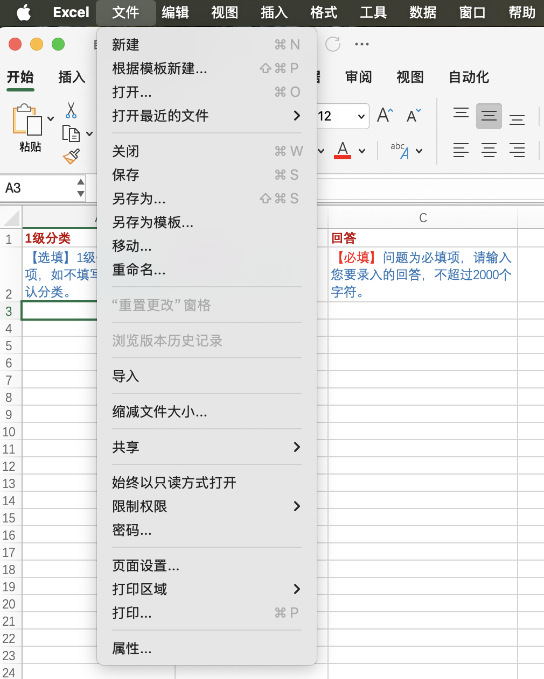Decrease font size with small A icon
This screenshot has width=544, height=679.
pyautogui.click(x=414, y=115)
